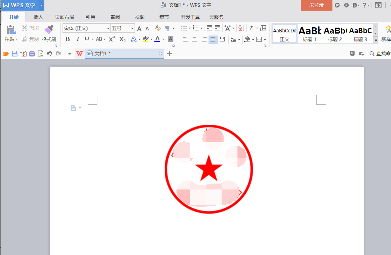
Task: Switch to the 插入 ribbon tab
Action: (x=38, y=17)
